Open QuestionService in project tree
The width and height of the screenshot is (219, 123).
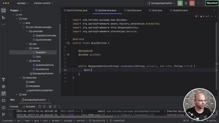pyautogui.click(x=43, y=65)
